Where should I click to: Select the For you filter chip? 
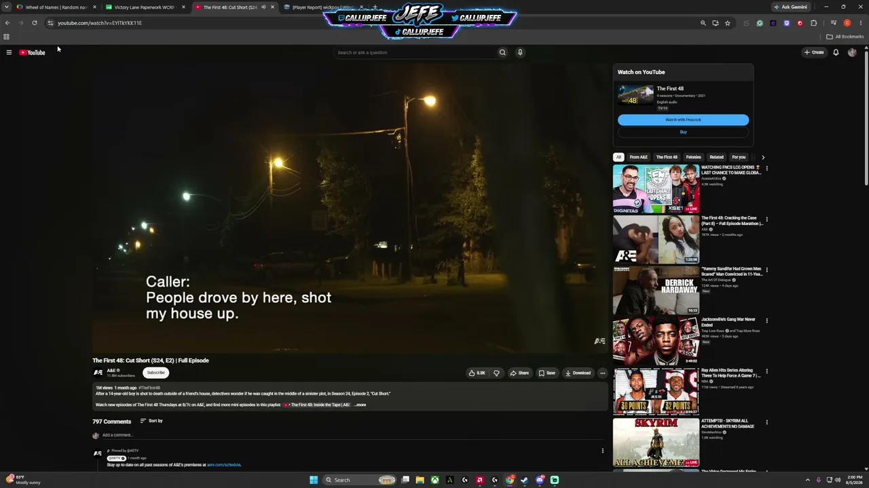click(x=739, y=157)
